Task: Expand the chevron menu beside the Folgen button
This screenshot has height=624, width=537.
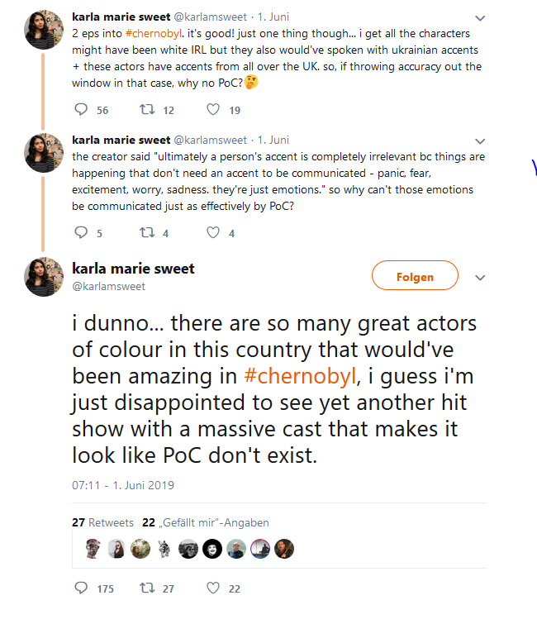Action: [481, 277]
